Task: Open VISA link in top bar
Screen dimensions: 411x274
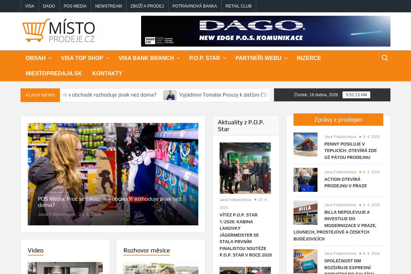Action: [30, 6]
